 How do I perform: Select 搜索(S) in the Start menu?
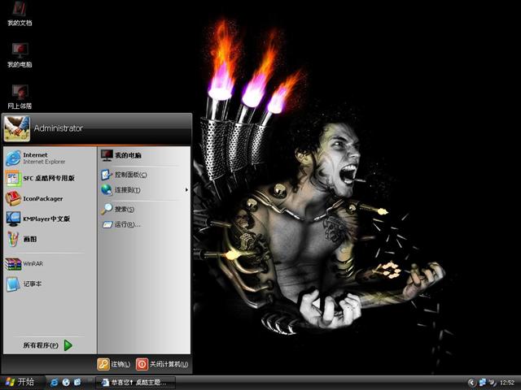(124, 209)
